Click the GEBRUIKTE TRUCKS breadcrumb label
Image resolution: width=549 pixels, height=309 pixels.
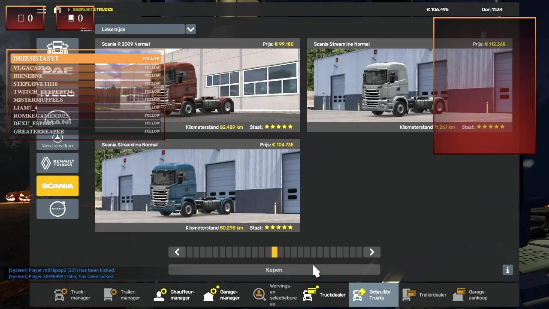(x=93, y=9)
